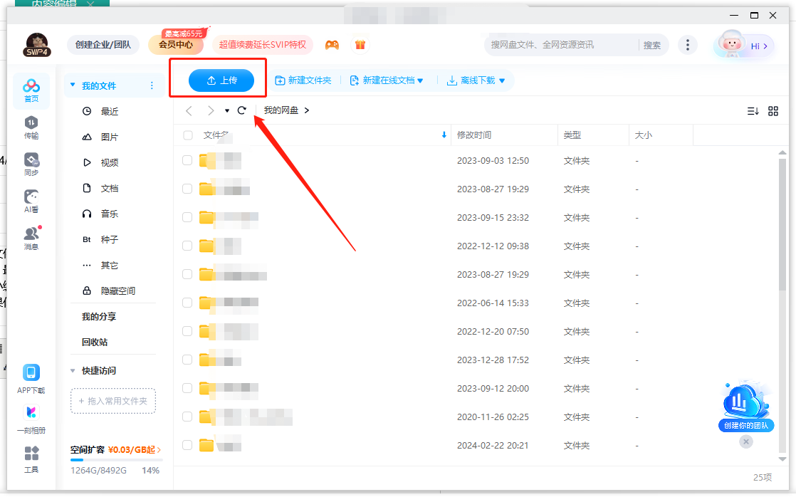Click 新建文件夹 button
Viewport: 796px width, 497px height.
[x=303, y=80]
